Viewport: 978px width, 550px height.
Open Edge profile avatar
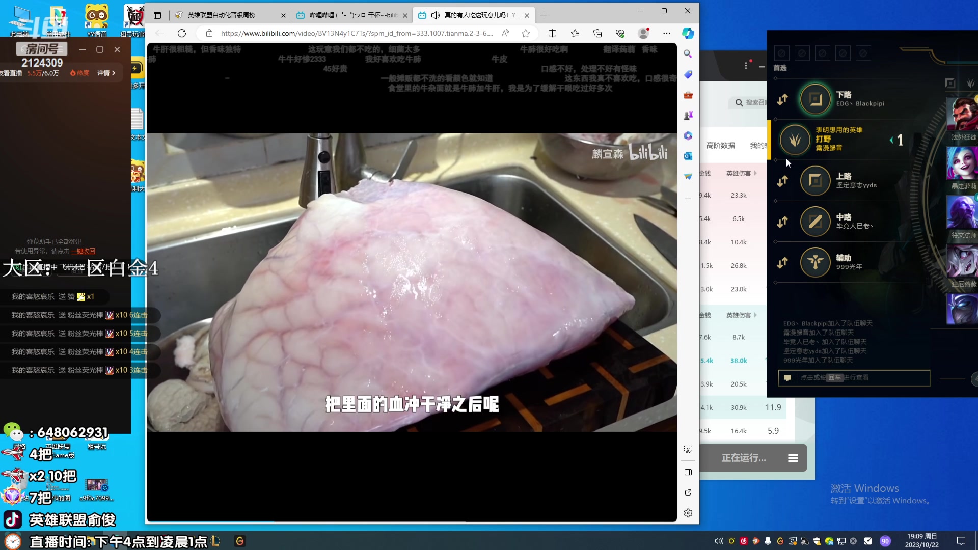[643, 33]
